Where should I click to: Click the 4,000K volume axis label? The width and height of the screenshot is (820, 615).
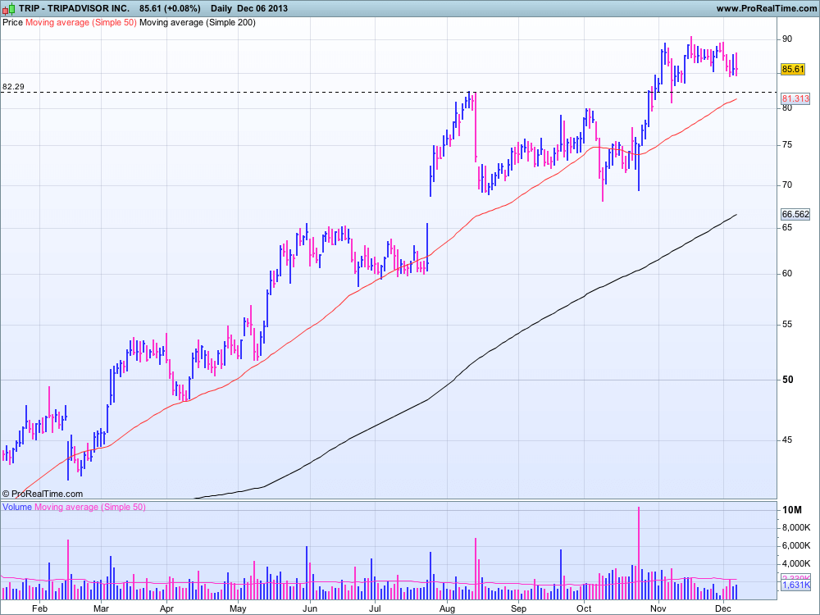click(x=796, y=563)
